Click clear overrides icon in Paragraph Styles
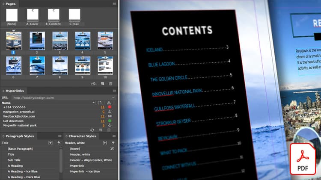 pyautogui.click(x=51, y=143)
